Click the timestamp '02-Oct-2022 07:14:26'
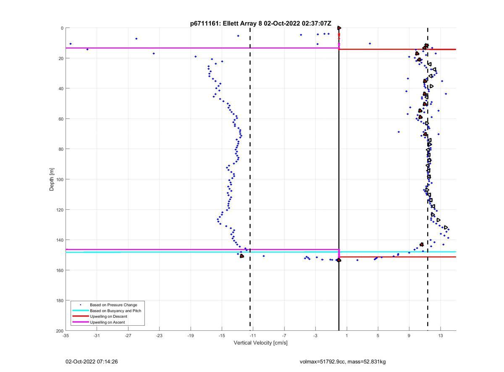Screen dimensions: 504x372 92,361
